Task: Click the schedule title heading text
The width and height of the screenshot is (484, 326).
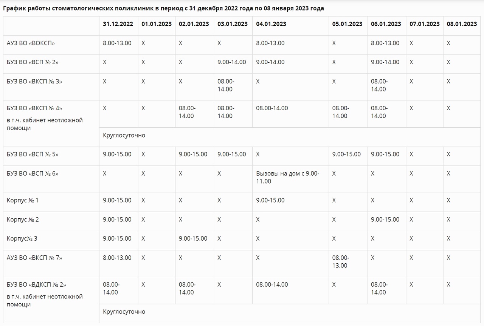Action: pos(163,8)
